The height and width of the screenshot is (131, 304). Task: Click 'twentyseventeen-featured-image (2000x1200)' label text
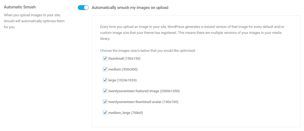[x=144, y=91]
